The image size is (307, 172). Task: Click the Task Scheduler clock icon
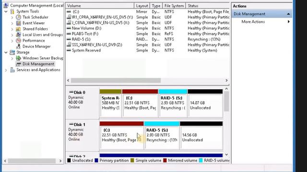(18, 17)
